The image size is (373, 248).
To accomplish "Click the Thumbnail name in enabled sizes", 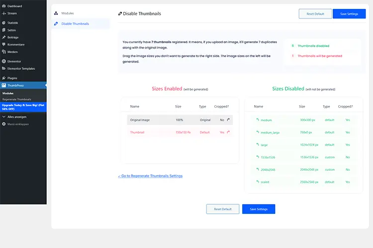I will point(137,132).
